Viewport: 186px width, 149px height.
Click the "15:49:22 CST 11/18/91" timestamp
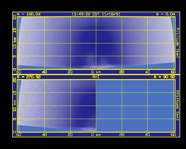point(96,14)
